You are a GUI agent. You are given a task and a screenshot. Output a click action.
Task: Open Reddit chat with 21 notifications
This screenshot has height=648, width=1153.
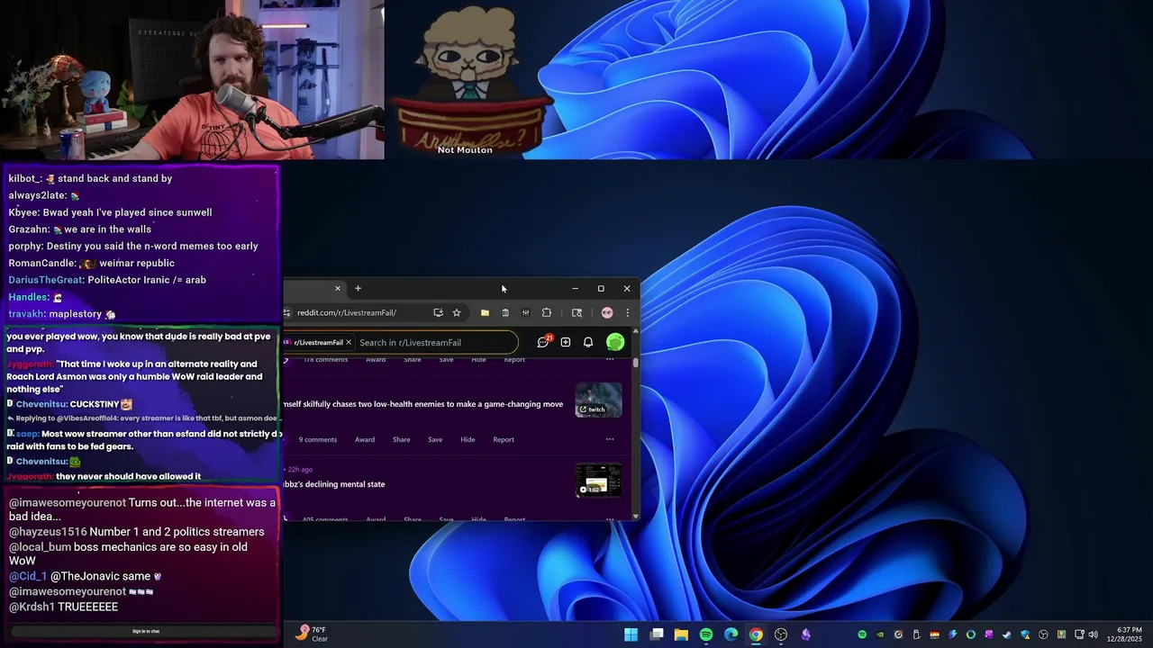(x=543, y=342)
